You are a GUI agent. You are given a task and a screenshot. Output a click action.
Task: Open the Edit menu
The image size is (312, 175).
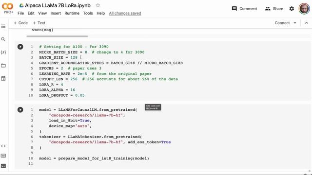31,13
